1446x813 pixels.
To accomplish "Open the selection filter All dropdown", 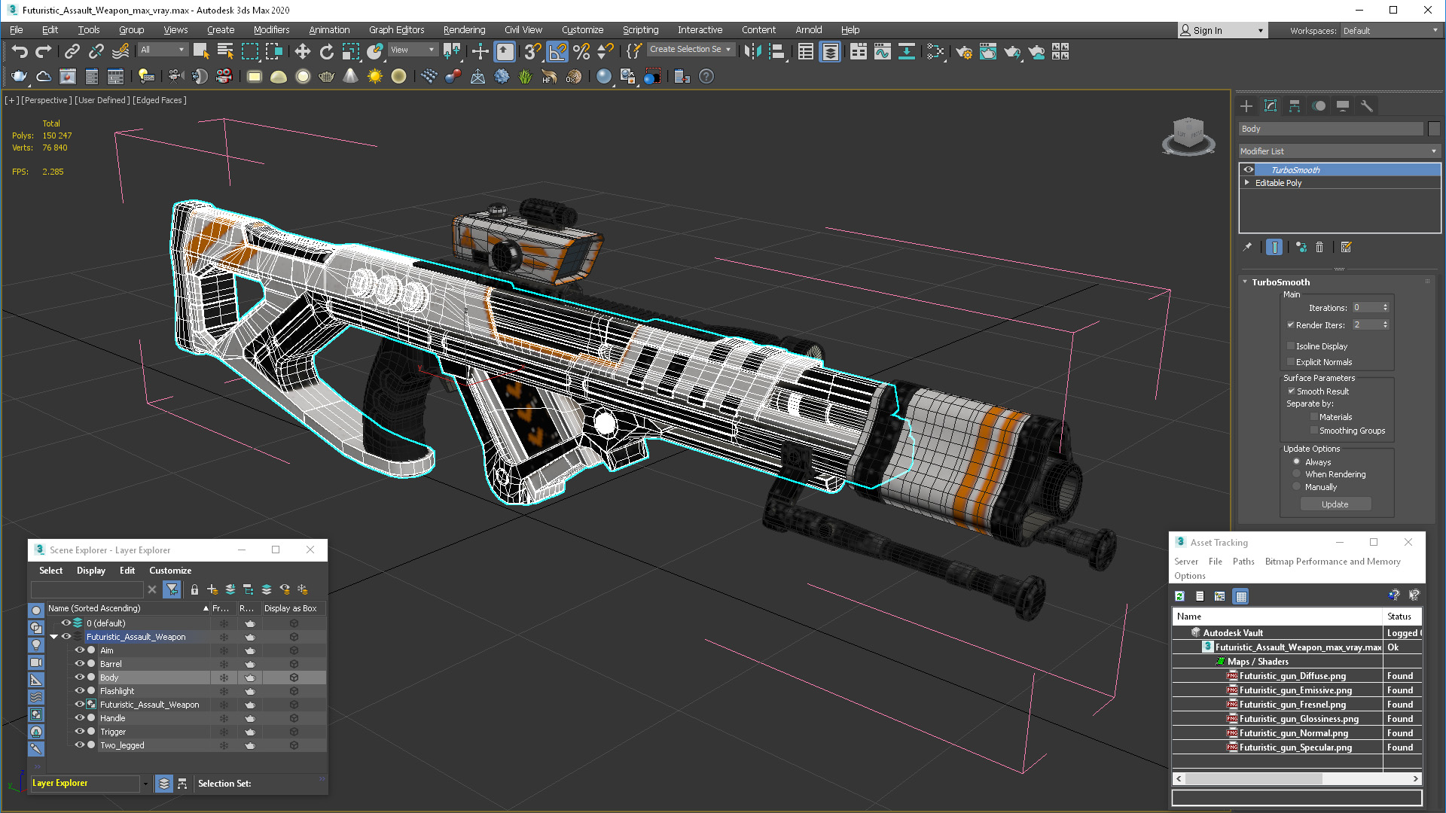I will pos(163,50).
